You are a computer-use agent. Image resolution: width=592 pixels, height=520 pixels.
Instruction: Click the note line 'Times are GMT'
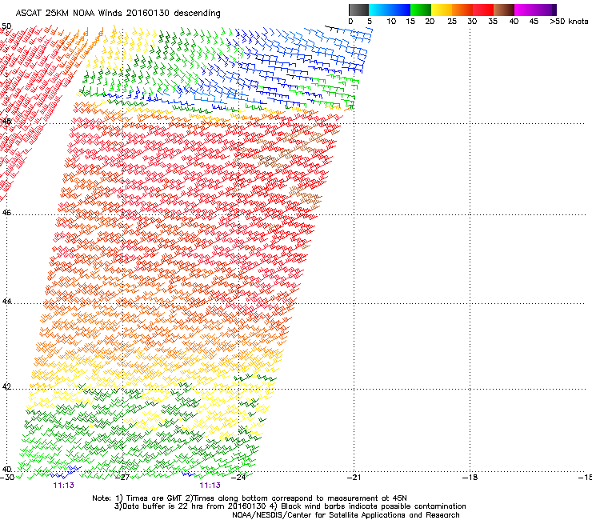tap(154, 498)
